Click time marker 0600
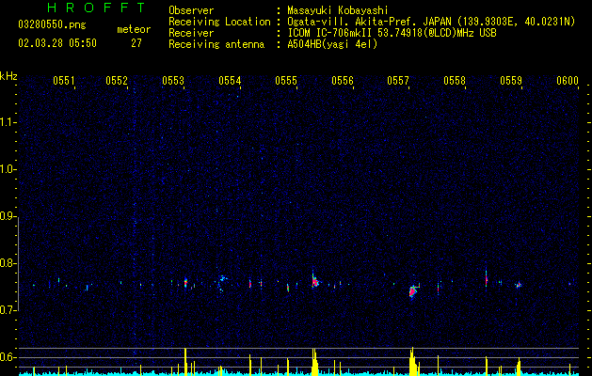Image resolution: width=592 pixels, height=376 pixels. (x=568, y=81)
